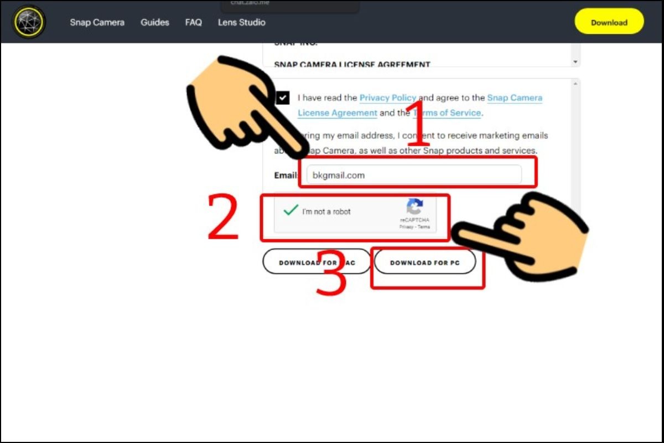This screenshot has width=664, height=443.
Task: Click the yellow Download button
Action: (x=609, y=23)
